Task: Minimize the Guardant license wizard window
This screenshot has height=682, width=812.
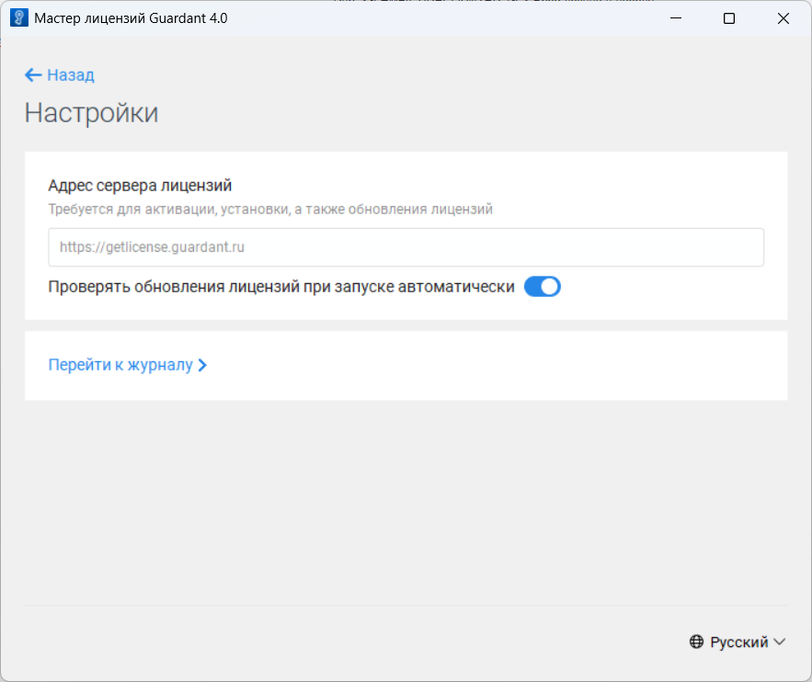Action: coord(676,18)
